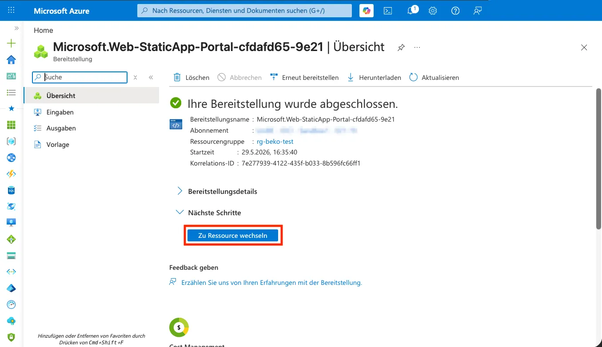The height and width of the screenshot is (347, 602).
Task: Open App Services globe icon in sidebar
Action: [x=12, y=158]
